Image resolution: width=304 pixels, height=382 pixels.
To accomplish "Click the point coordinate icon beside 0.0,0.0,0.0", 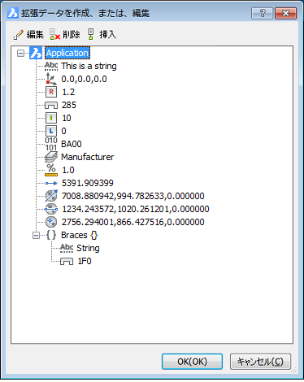I will pos(51,79).
